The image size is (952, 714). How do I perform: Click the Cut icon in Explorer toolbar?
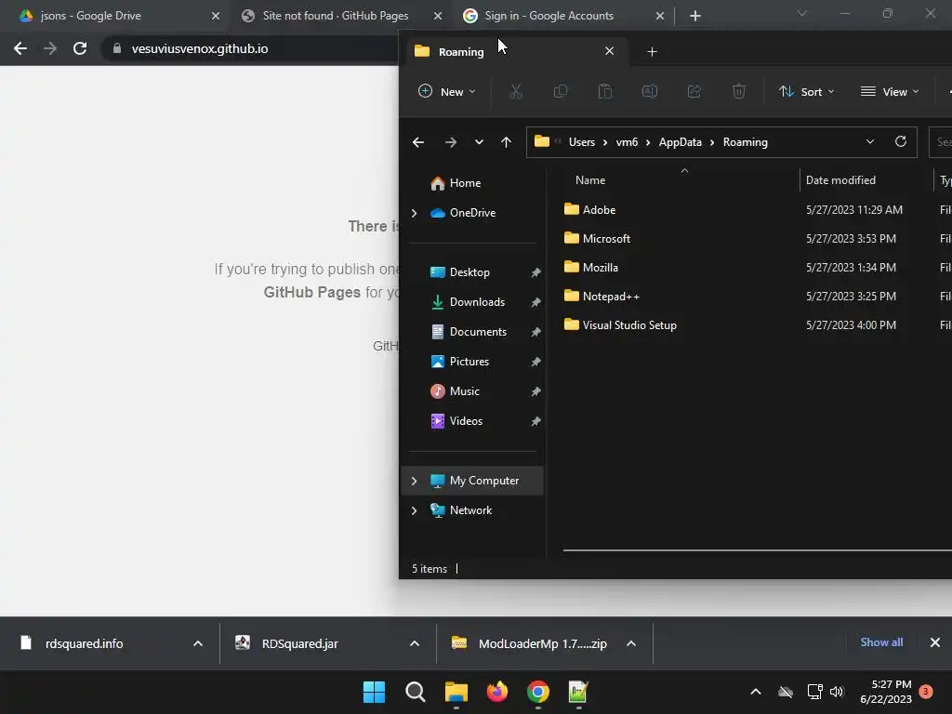tap(515, 92)
